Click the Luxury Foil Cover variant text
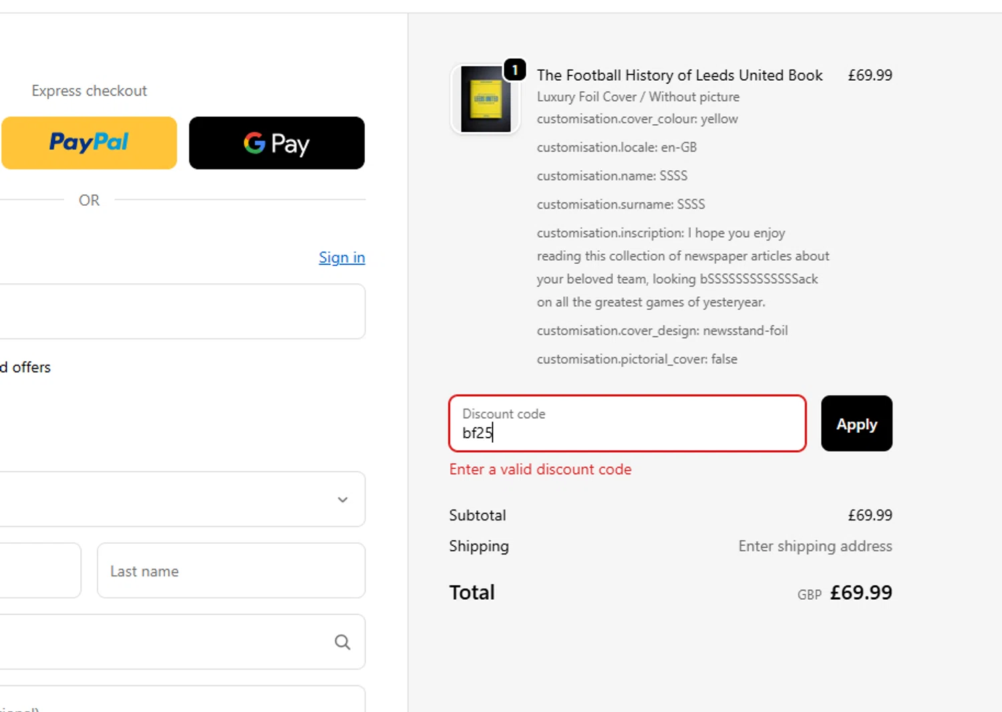Image resolution: width=1002 pixels, height=712 pixels. click(x=638, y=97)
